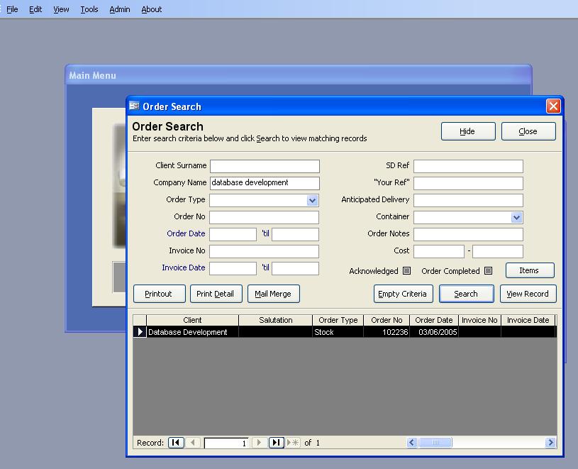Sort by the Order Date column header
The height and width of the screenshot is (469, 578).
click(x=434, y=320)
